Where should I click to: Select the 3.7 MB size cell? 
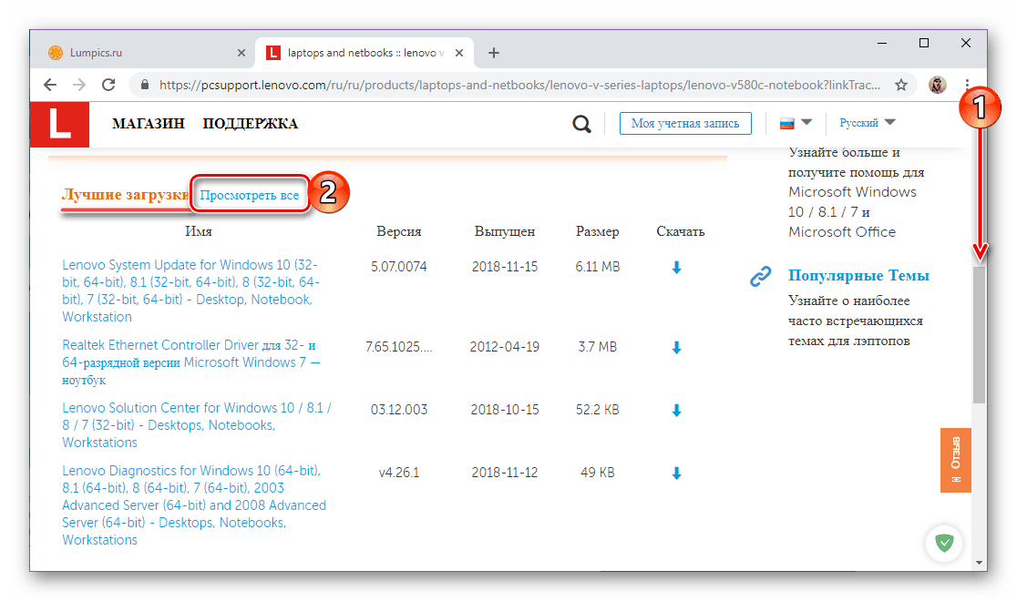coord(598,347)
